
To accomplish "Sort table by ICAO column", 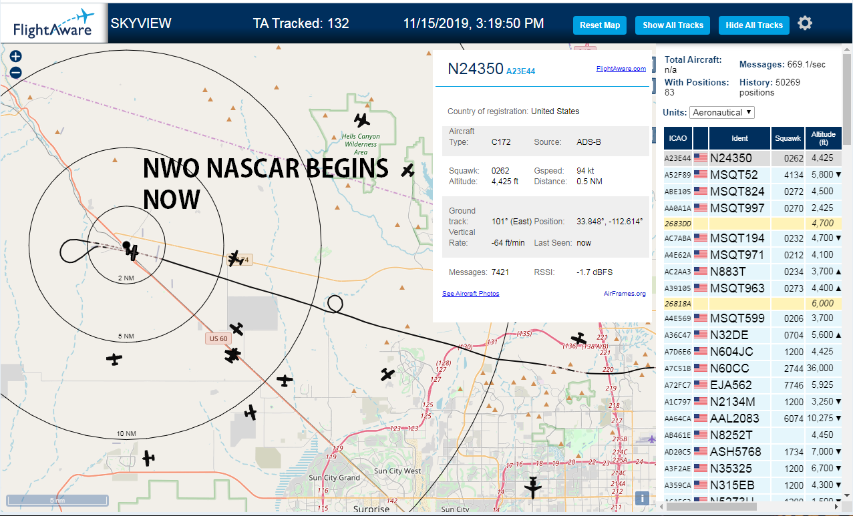I will [678, 138].
